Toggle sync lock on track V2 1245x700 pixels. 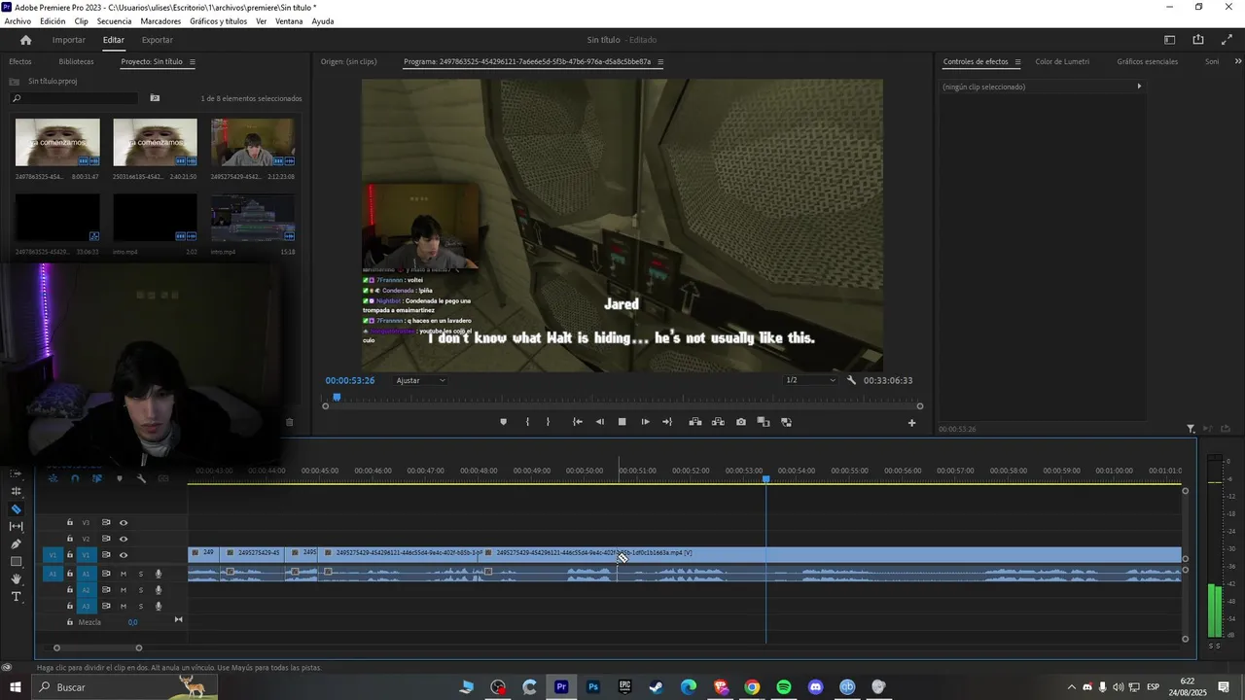[x=106, y=539]
